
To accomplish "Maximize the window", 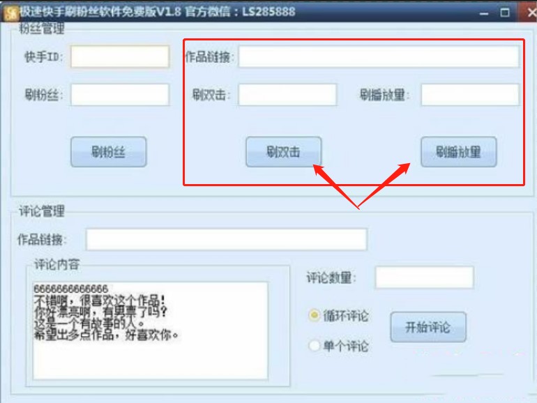I will pos(504,13).
